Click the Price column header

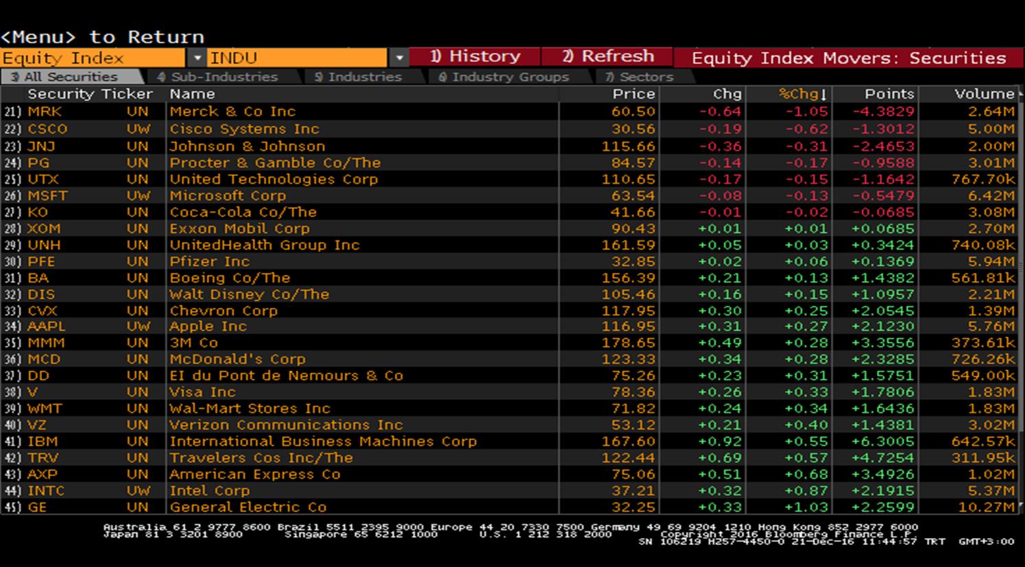tap(634, 94)
